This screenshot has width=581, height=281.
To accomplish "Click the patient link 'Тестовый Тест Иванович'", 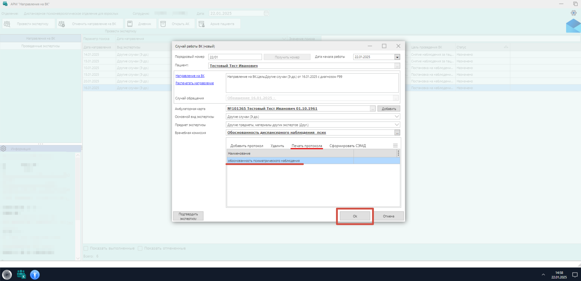I will [x=233, y=66].
